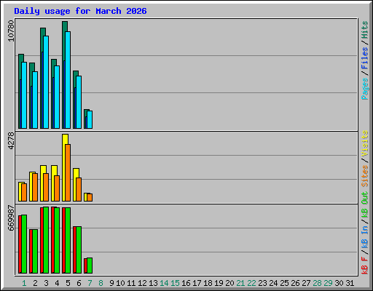Click day 7 on the x-axis
The width and height of the screenshot is (373, 291).
pos(90,283)
